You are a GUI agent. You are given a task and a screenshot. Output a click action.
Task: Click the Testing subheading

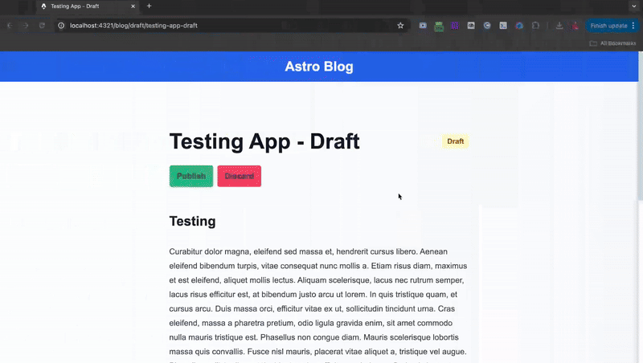pyautogui.click(x=192, y=221)
